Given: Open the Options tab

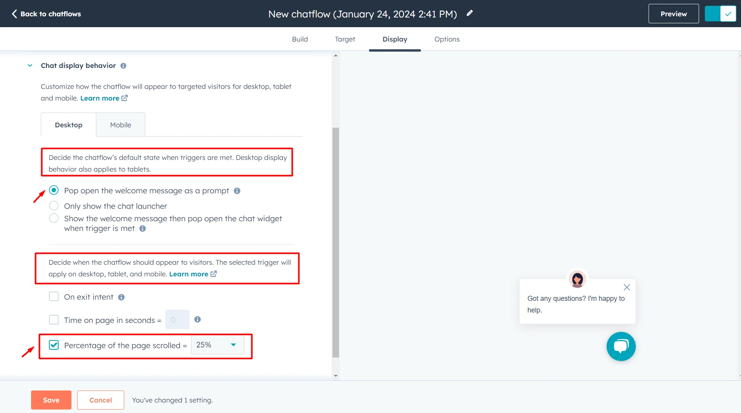Looking at the screenshot, I should pyautogui.click(x=446, y=39).
